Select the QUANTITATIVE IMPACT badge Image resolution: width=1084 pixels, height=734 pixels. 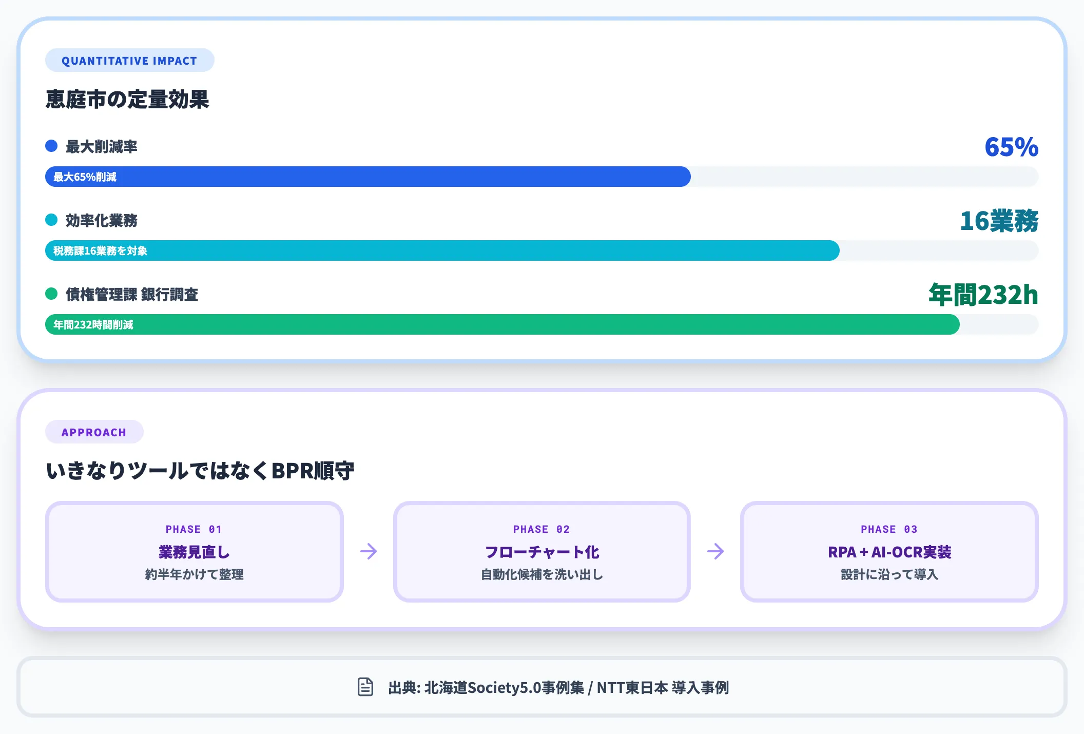point(130,61)
